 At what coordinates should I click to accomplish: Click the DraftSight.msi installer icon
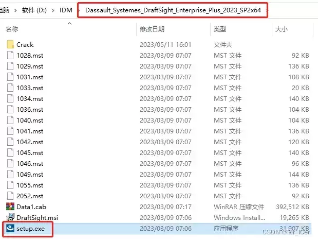point(10,217)
